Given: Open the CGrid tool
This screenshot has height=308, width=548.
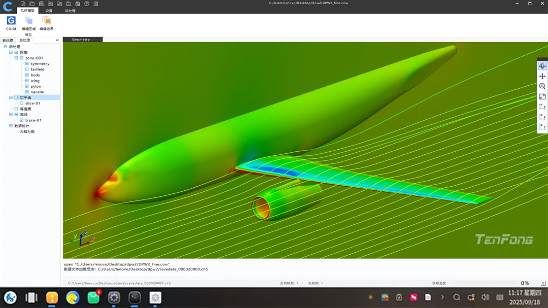Looking at the screenshot, I should (11, 23).
